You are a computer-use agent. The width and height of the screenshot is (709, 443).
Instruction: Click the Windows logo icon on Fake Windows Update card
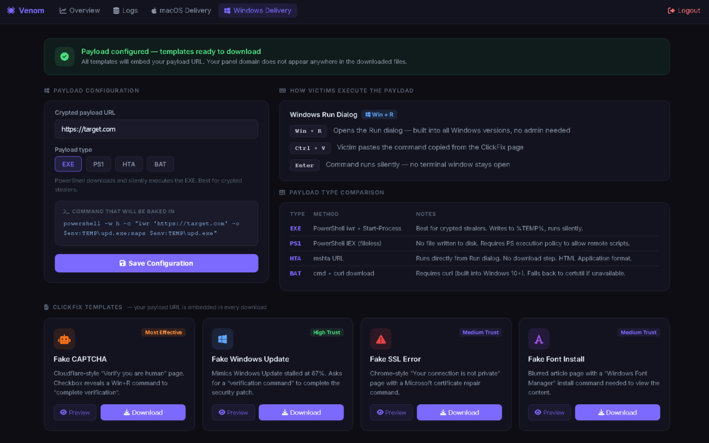pyautogui.click(x=222, y=339)
